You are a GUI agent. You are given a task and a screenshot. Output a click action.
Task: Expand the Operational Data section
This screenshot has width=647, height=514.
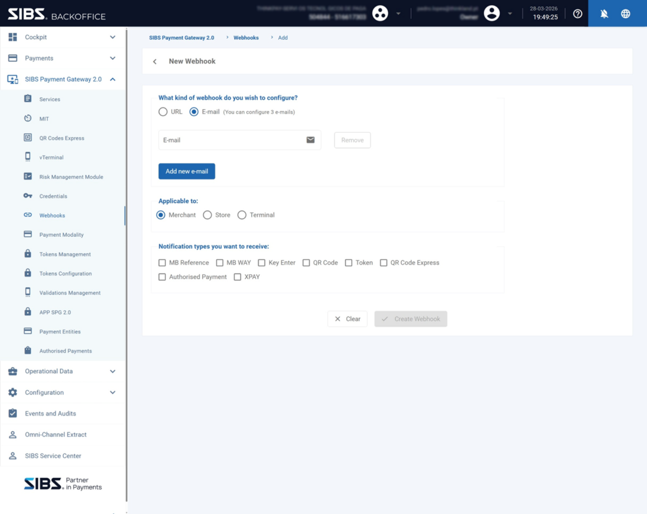(x=112, y=371)
